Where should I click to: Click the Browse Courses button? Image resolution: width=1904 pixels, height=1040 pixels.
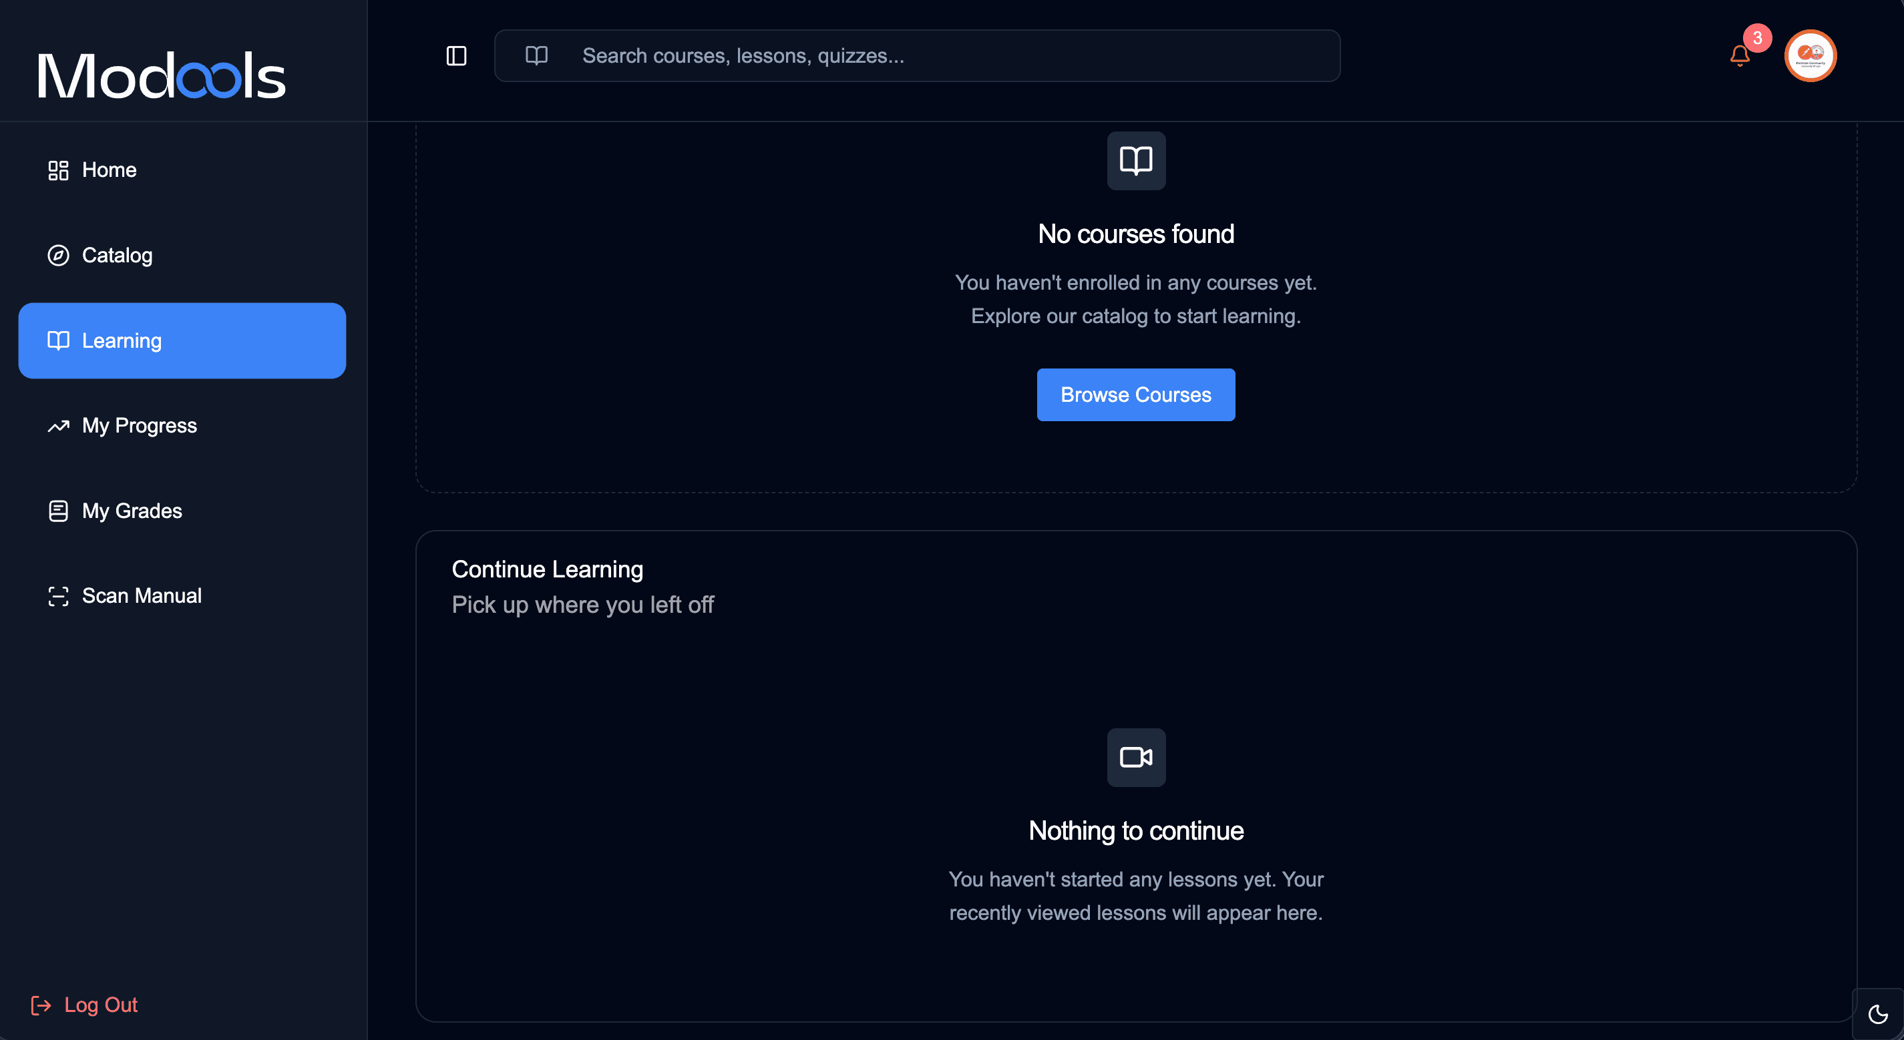tap(1136, 395)
